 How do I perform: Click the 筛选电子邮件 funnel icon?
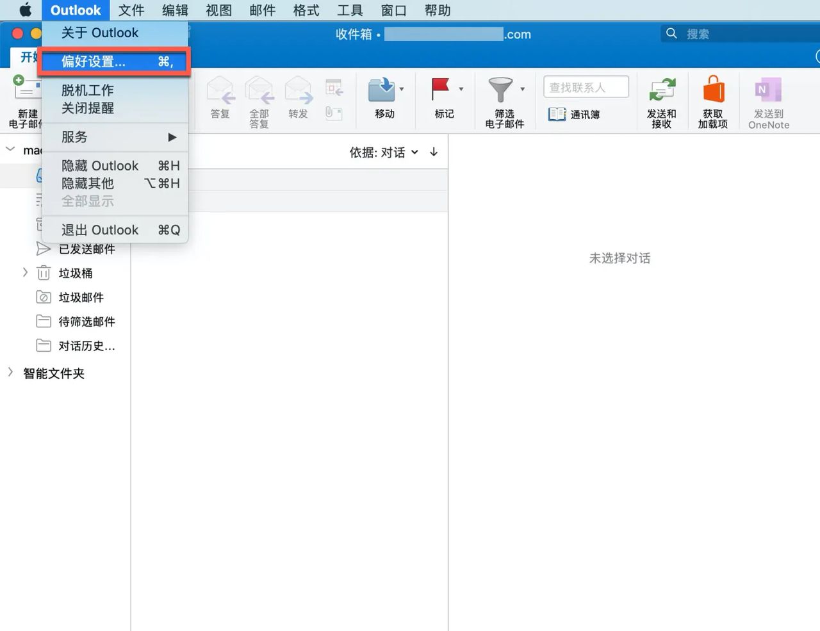(x=501, y=90)
